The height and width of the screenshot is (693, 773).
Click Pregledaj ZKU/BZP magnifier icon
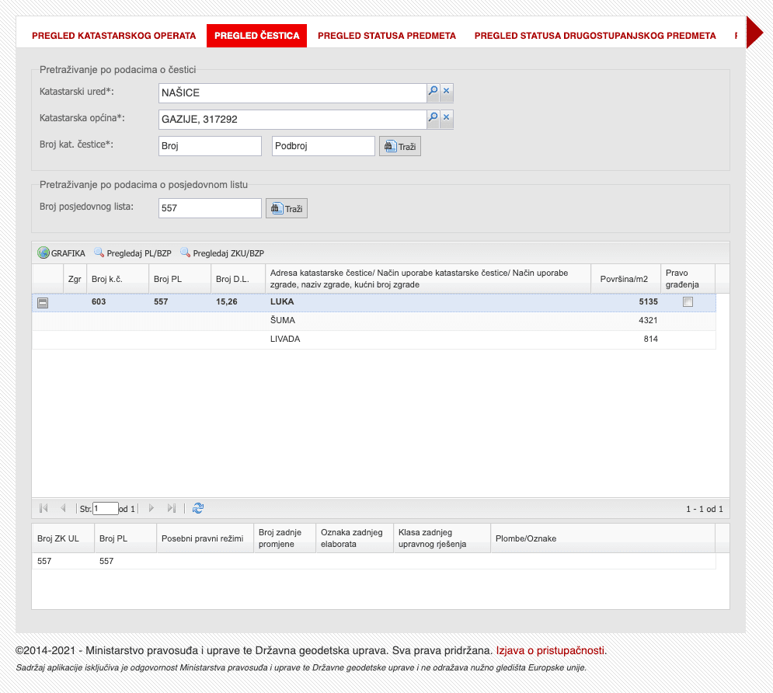coord(185,253)
